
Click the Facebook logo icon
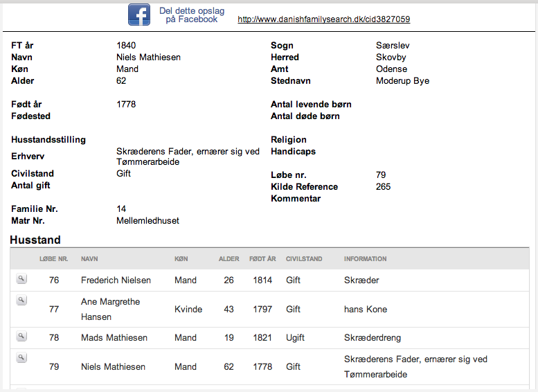(x=139, y=15)
